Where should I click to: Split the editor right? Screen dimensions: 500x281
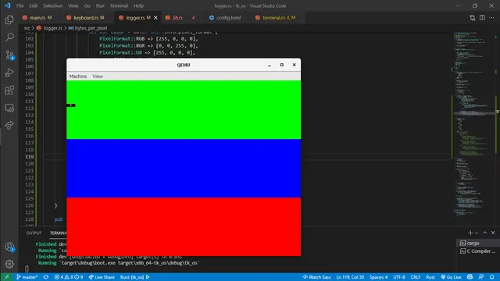click(x=482, y=18)
